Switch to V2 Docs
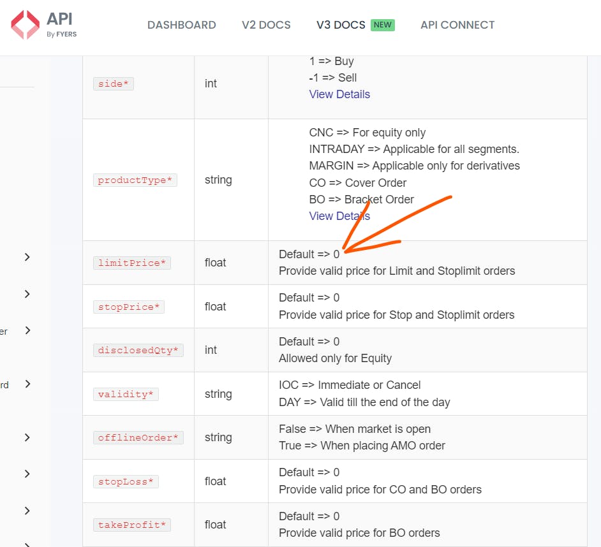Viewport: 601px width, 547px height. click(x=266, y=25)
